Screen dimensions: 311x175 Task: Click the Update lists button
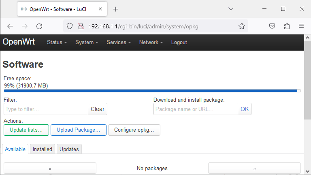(26, 130)
